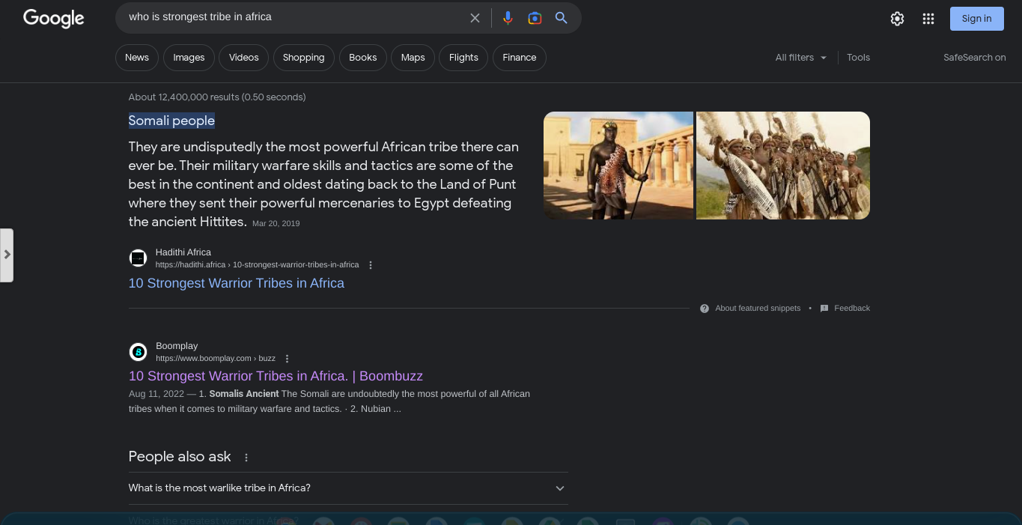
Task: Clear the search query with the X icon
Action: tap(475, 18)
